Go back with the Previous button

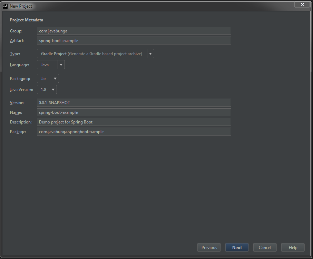tap(209, 248)
